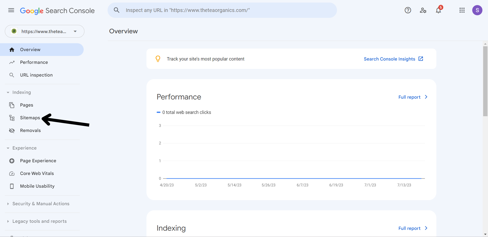Screen dimensions: 488x237
Task: Open the Performance menu item
Action: tap(34, 62)
